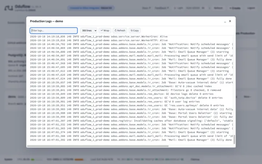Select the log line stamped 15:46:47,624
Screen dimensions: 262x164
tap(131, 79)
